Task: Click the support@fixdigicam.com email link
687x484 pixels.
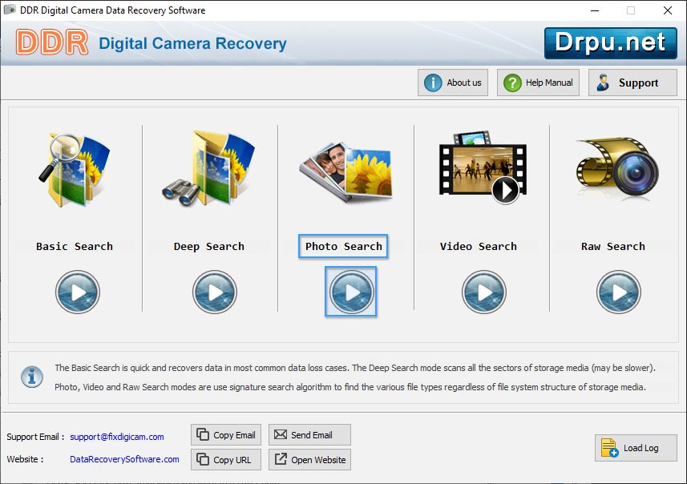Action: (117, 437)
